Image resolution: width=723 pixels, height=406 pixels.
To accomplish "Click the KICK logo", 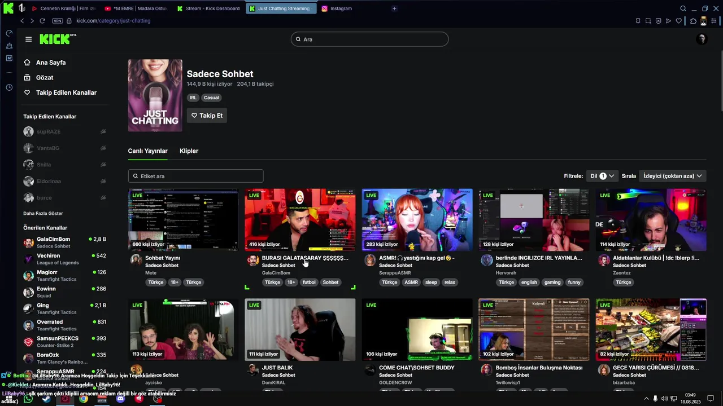I will [x=58, y=39].
